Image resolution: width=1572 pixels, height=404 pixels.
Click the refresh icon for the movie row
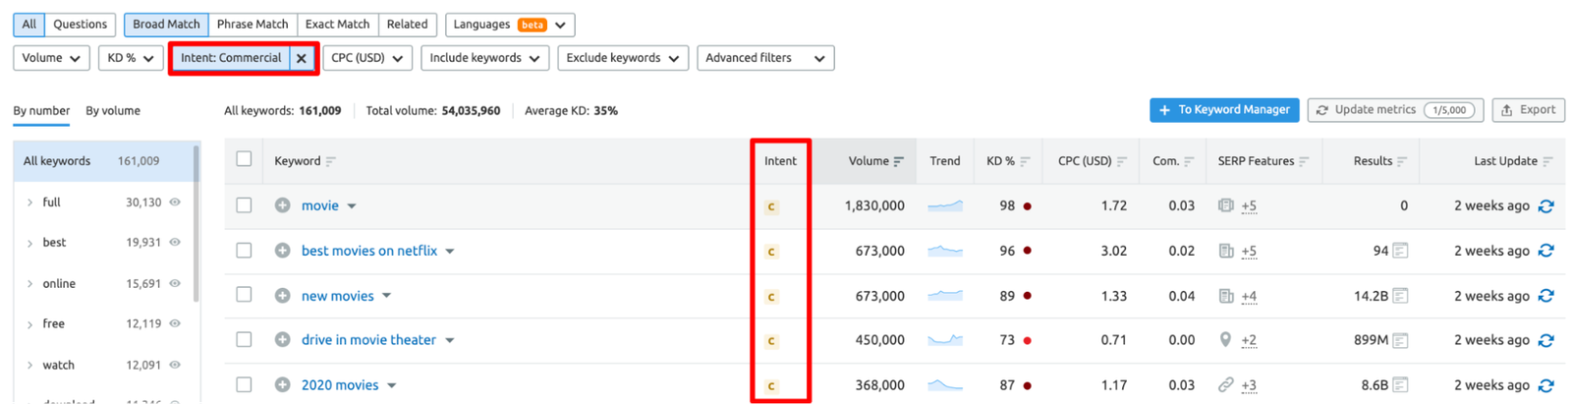pos(1545,206)
